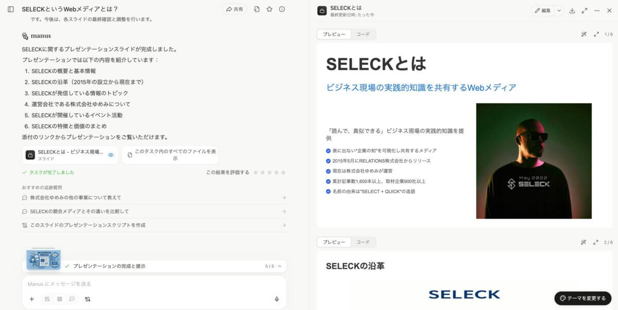
Task: Click list item 運営会社である株式会社ゆめみについて
Action: pyautogui.click(x=81, y=104)
